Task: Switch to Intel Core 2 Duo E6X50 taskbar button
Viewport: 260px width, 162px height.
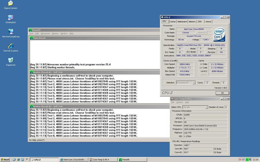Action: coord(74,160)
